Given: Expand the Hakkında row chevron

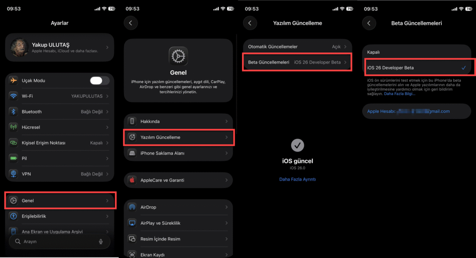Looking at the screenshot, I should (226, 121).
